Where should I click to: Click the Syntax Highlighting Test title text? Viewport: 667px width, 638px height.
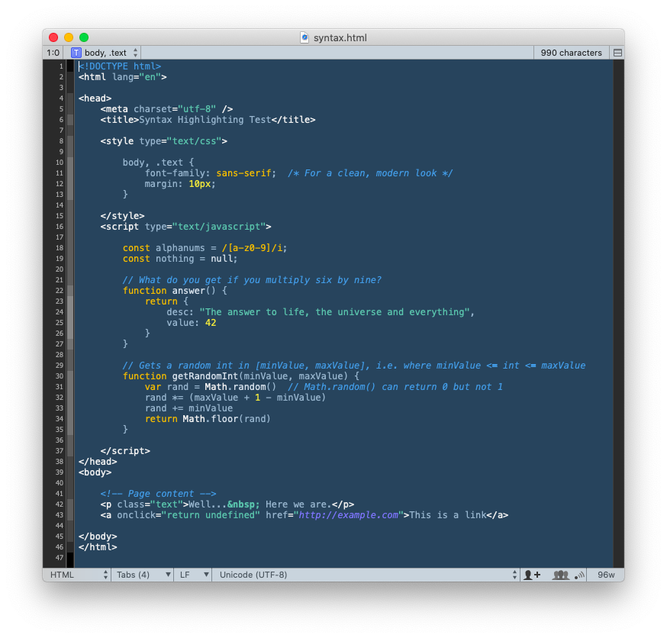pos(205,120)
